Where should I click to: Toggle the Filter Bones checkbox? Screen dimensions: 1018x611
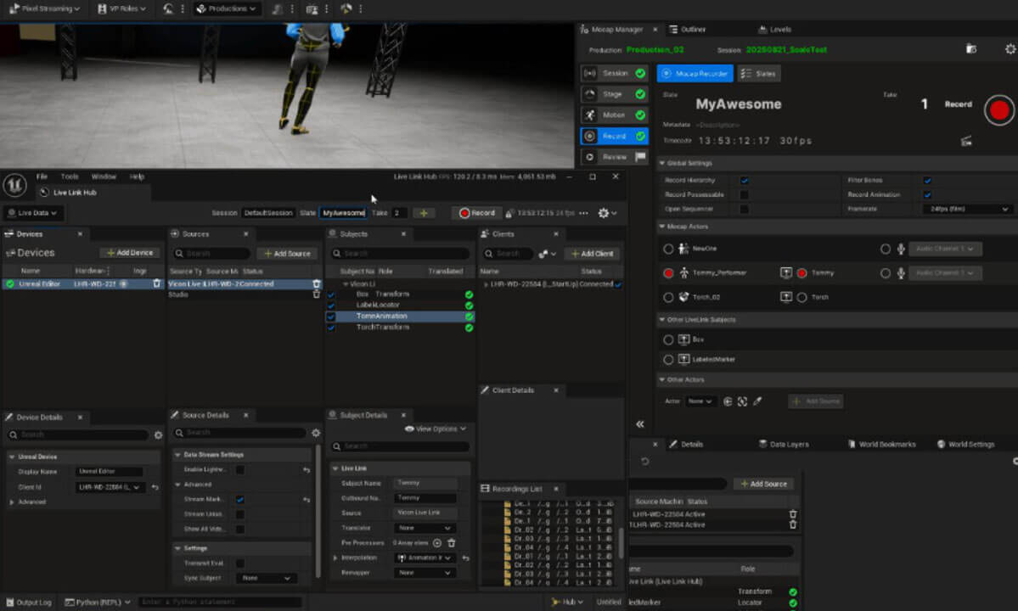pyautogui.click(x=927, y=180)
